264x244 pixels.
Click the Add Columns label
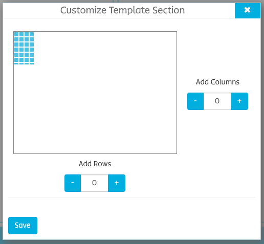coord(217,82)
